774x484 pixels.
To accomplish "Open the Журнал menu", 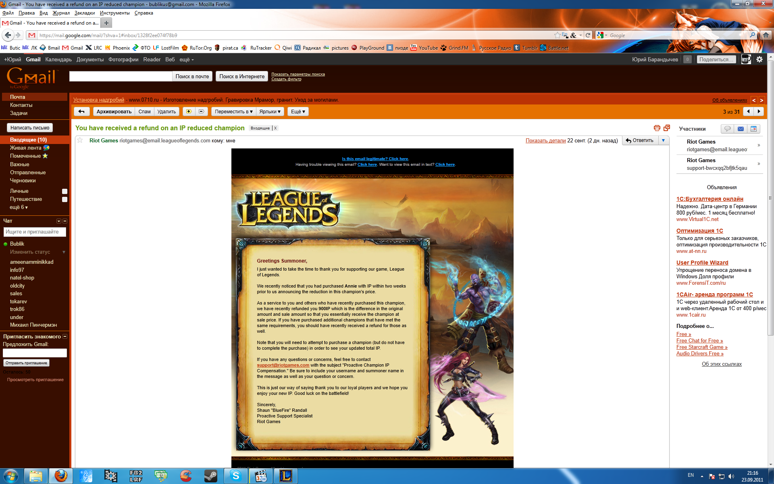I will tap(61, 13).
